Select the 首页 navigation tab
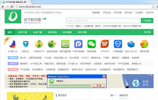Screen dimensions: 158x100 pyautogui.click(x=10, y=32)
